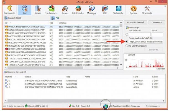Open the Messaggi section
The width and height of the screenshot is (169, 111).
coord(91,10)
